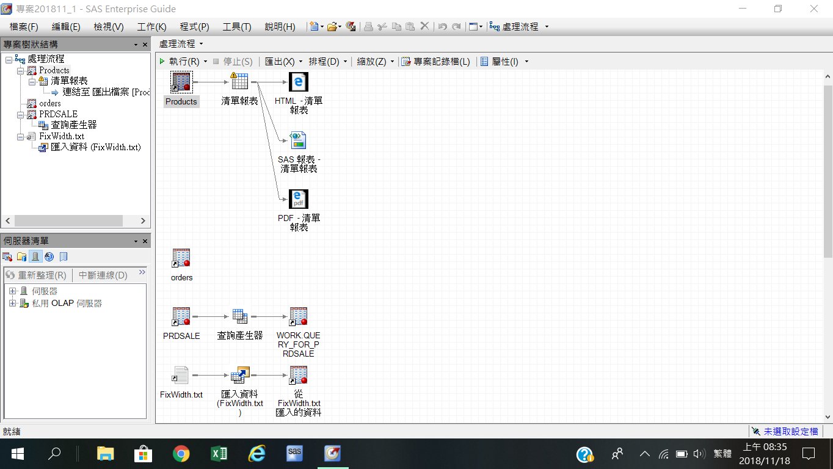Select 匯入資料 (FixWidth.txt) in project tree

96,147
